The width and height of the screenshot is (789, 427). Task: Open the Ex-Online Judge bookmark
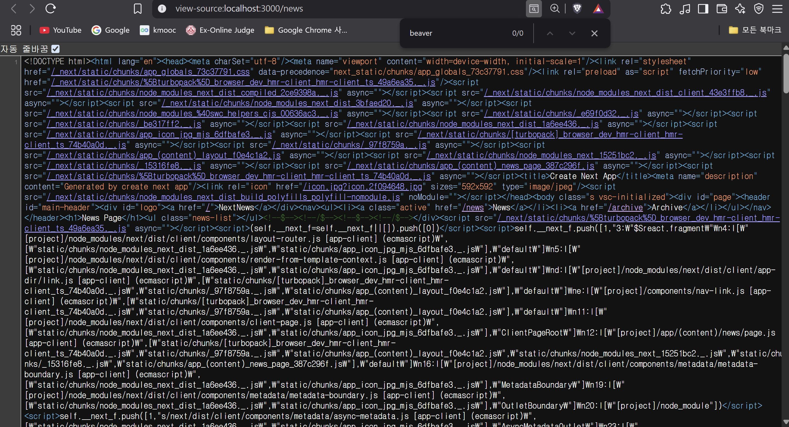tap(220, 30)
